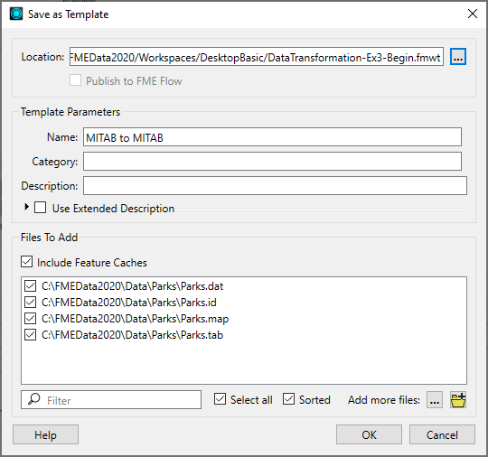Click the FME app icon in title bar

pyautogui.click(x=16, y=14)
